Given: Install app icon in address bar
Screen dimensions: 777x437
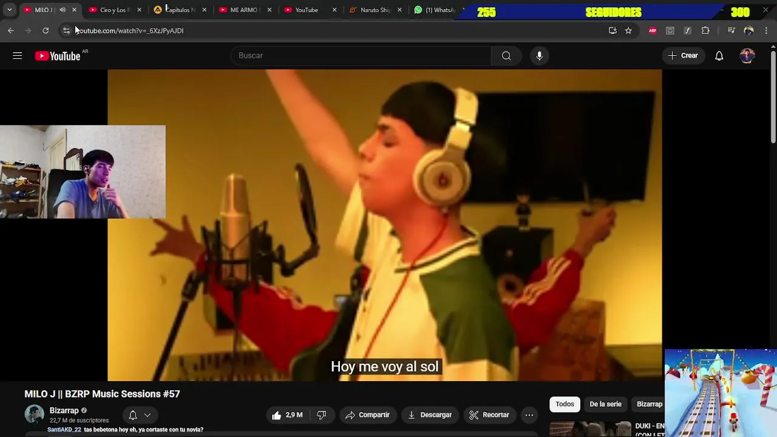Looking at the screenshot, I should tap(612, 30).
